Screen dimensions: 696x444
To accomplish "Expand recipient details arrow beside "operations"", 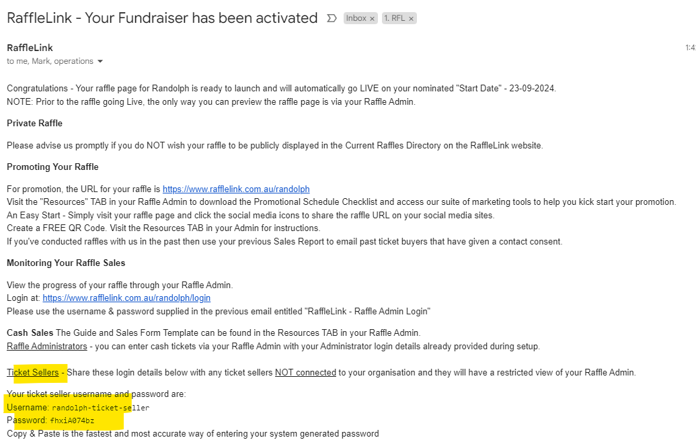I will coord(100,61).
